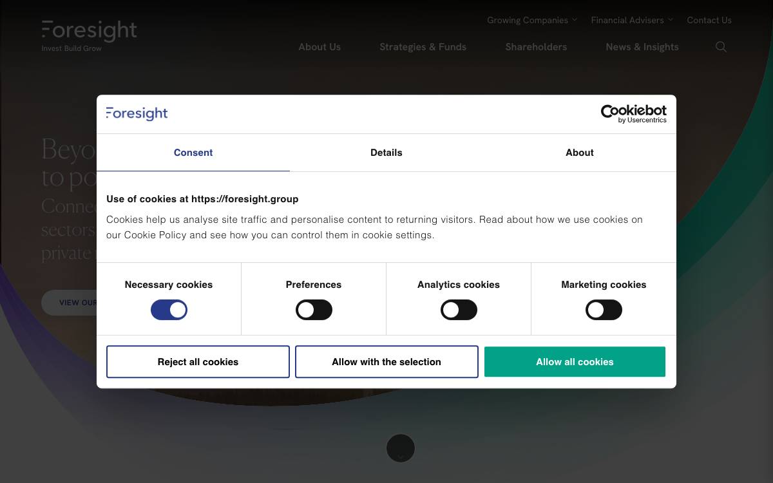Viewport: 773px width, 483px height.
Task: Switch to the About tab
Action: (x=580, y=153)
